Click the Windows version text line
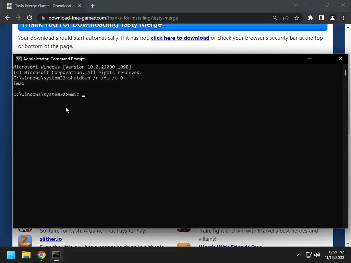Screen dimensions: 351x263 click(72, 67)
